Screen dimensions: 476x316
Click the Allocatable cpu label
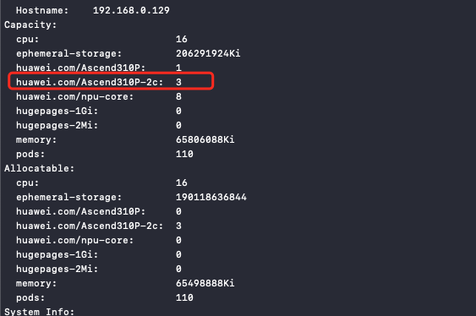[27, 183]
